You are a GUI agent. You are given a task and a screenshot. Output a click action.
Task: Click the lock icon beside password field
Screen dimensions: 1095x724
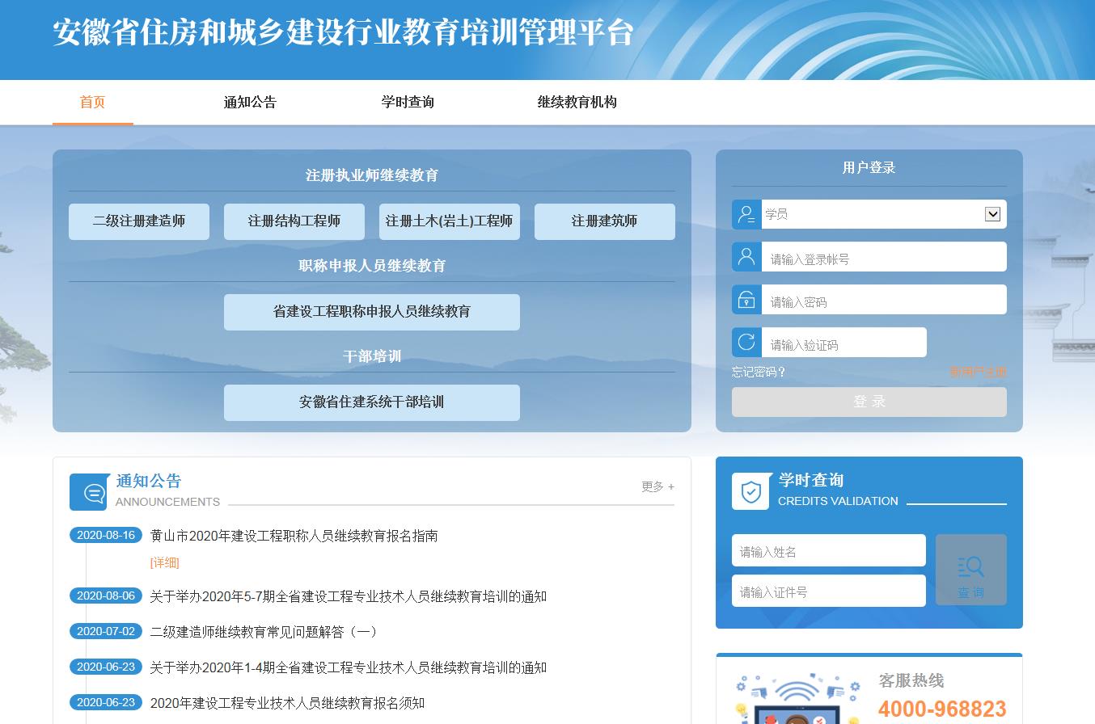point(746,300)
